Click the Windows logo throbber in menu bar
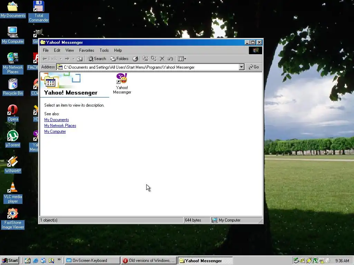Screen dimensions: 354x265 click(255, 50)
